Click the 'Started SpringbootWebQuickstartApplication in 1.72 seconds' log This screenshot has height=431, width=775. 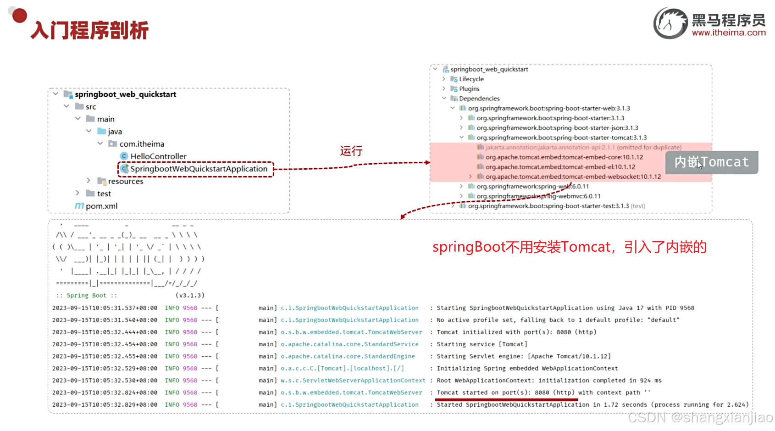click(592, 405)
